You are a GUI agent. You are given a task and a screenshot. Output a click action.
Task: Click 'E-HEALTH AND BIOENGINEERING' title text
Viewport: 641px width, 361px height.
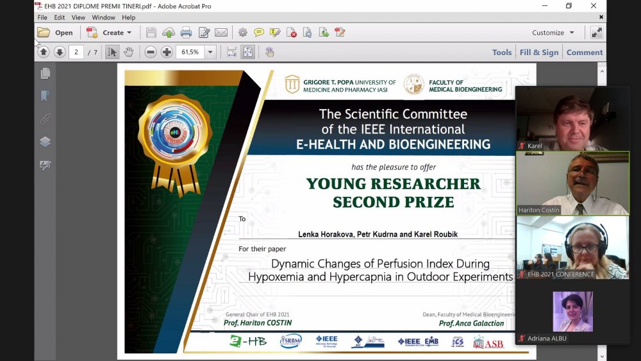point(394,144)
